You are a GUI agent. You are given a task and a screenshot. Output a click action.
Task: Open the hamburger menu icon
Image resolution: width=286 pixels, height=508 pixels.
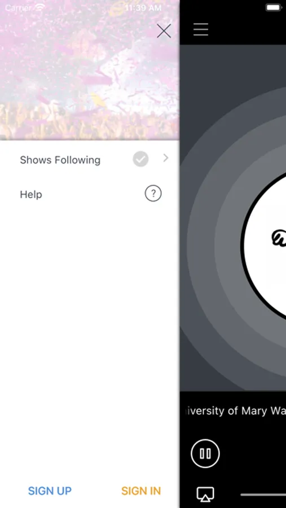pyautogui.click(x=201, y=29)
